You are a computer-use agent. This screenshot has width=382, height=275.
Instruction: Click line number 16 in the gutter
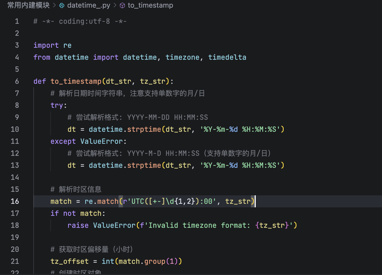pyautogui.click(x=15, y=201)
